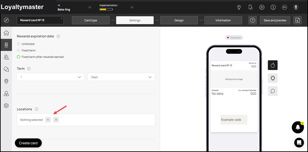Click info icon next to Locations
Screen dimensions: 308x152
(36, 109)
